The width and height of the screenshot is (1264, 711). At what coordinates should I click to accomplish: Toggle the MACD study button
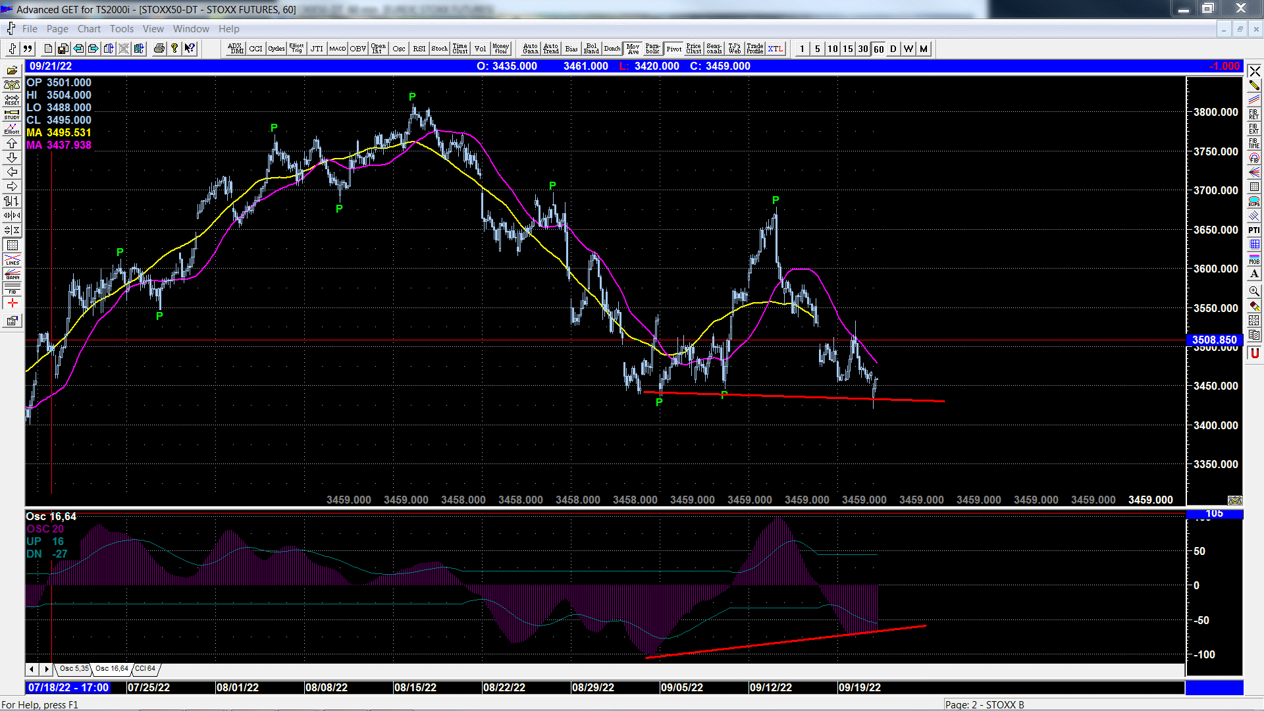tap(338, 49)
